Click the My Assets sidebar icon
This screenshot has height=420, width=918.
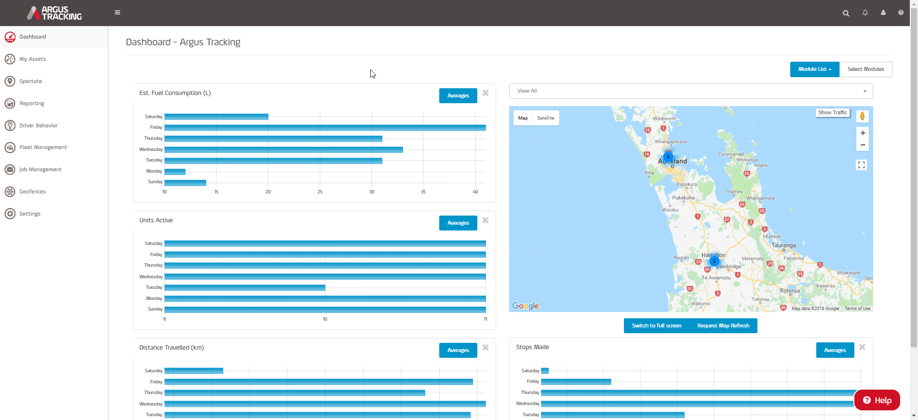(x=10, y=59)
